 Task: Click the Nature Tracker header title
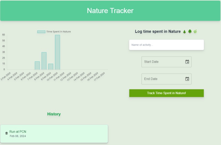pyautogui.click(x=110, y=11)
